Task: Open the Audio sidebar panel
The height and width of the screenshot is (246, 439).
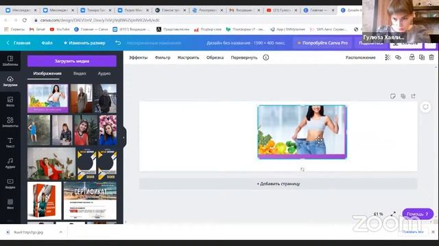Action: pyautogui.click(x=10, y=163)
